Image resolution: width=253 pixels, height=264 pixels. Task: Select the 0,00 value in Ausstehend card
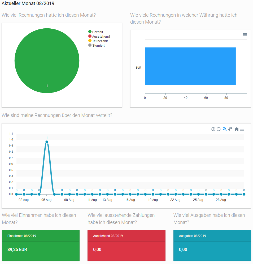pos(97,249)
